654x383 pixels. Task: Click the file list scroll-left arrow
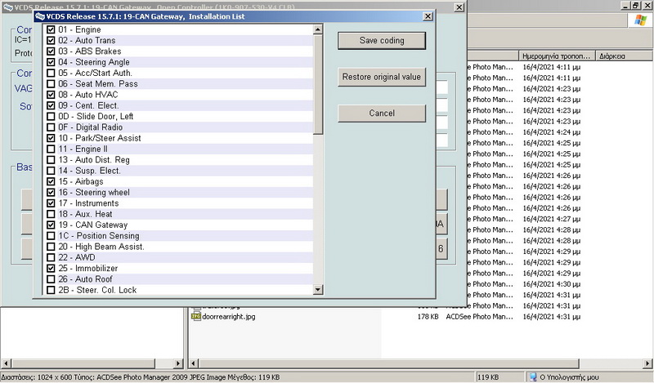coord(193,363)
